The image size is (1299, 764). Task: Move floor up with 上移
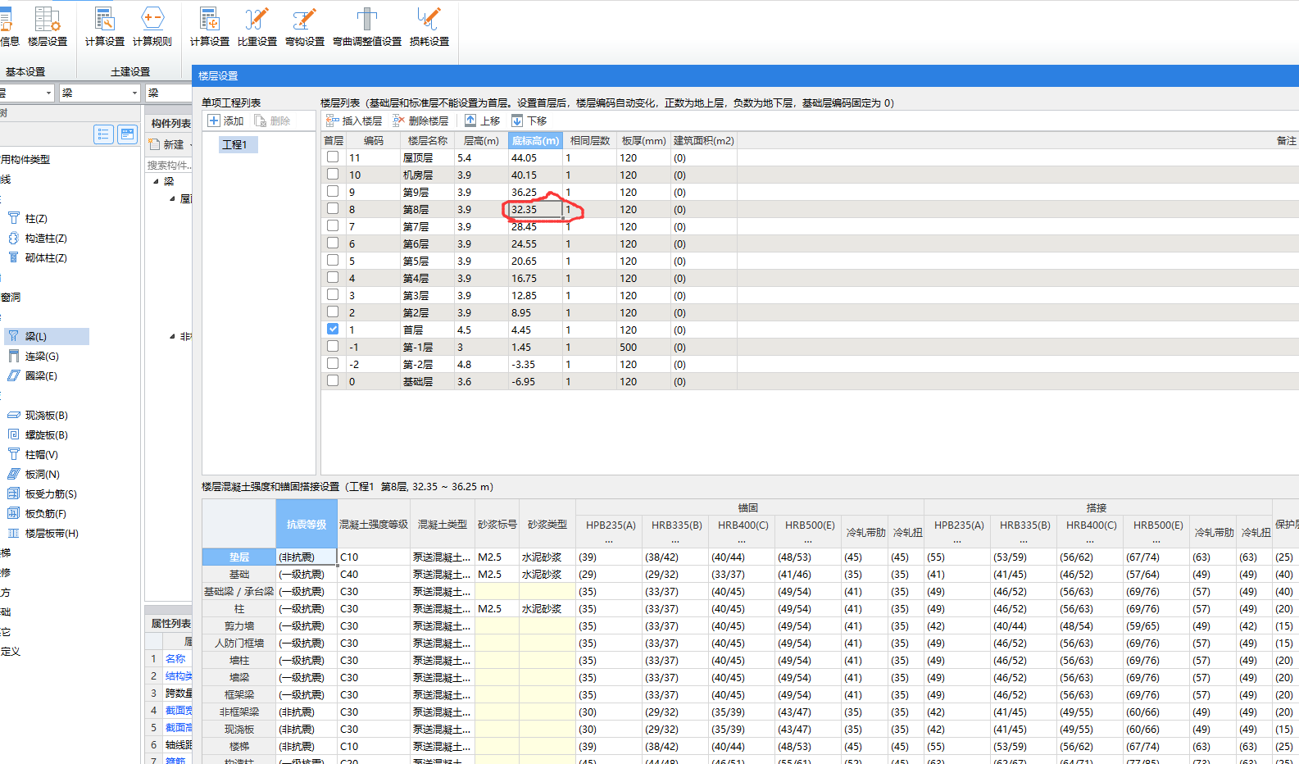pyautogui.click(x=482, y=121)
